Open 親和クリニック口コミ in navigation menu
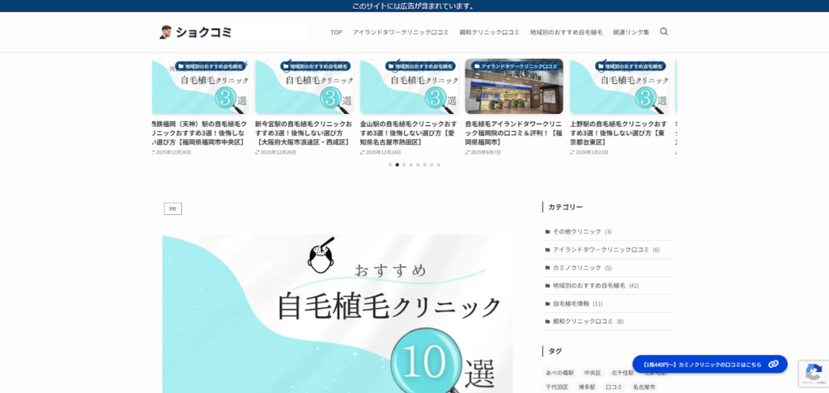 (490, 32)
